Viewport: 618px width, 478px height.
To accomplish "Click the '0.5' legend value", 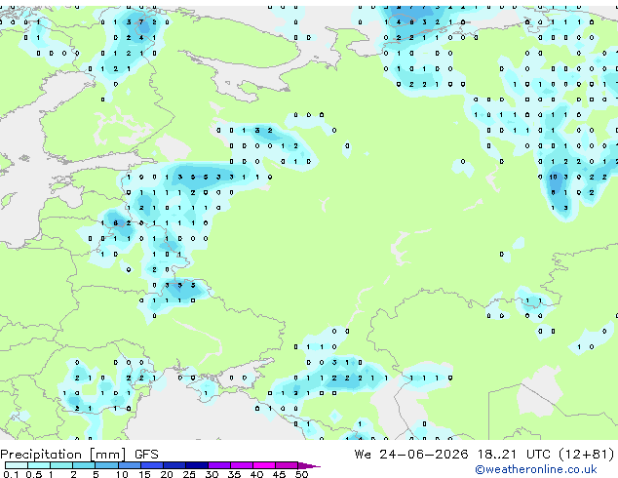I will click(x=34, y=474).
